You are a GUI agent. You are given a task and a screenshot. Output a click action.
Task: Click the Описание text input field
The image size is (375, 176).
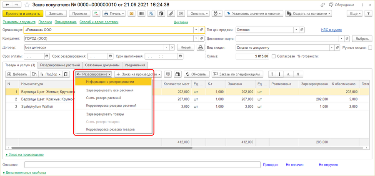pos(142,165)
